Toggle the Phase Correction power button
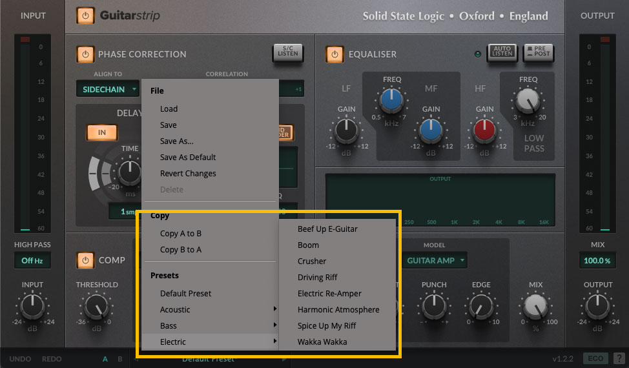Image resolution: width=629 pixels, height=368 pixels. point(85,54)
